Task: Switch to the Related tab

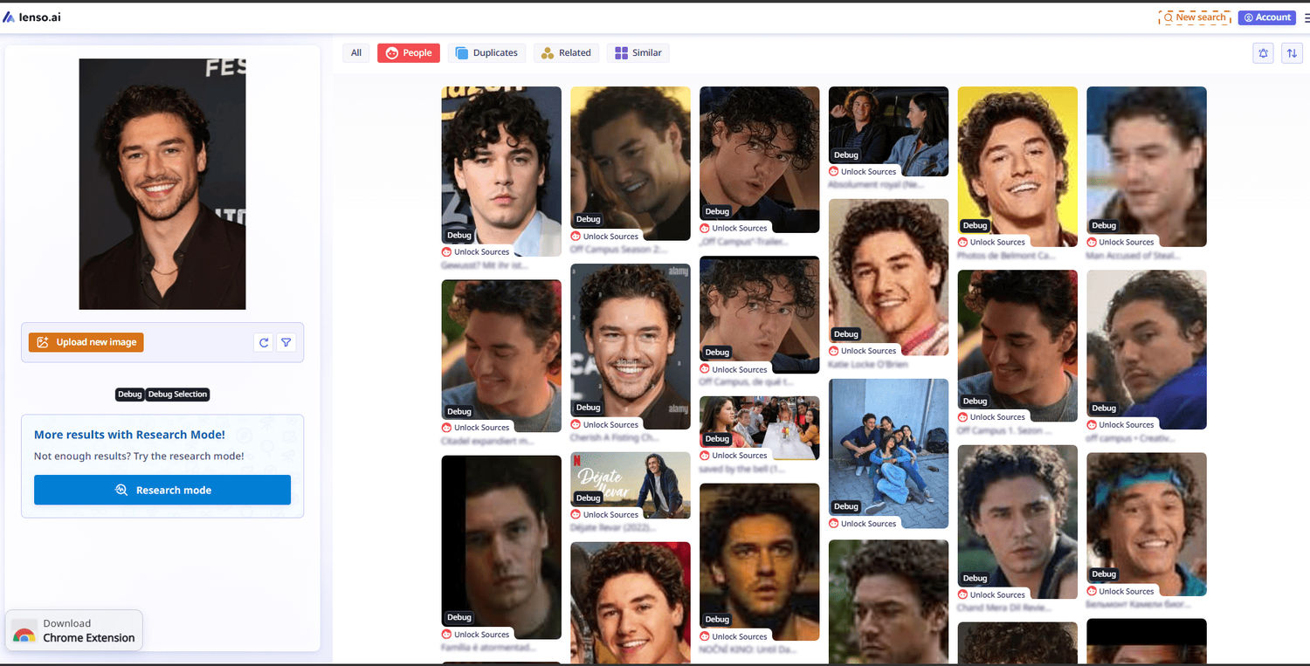Action: click(x=566, y=53)
